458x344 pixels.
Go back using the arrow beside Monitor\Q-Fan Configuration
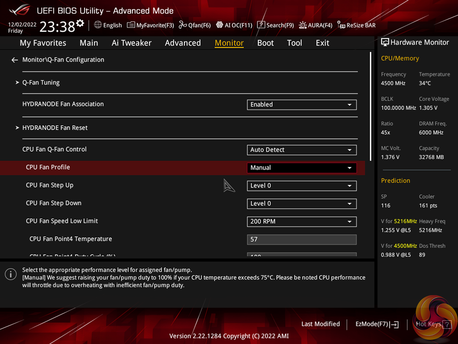[15, 60]
